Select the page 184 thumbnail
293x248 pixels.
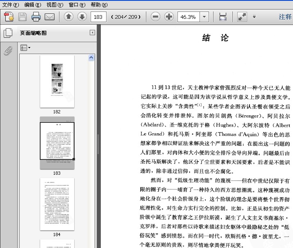tap(57, 204)
